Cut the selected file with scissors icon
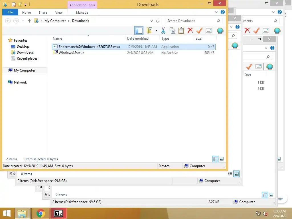The height and width of the screenshot is (219, 292). [x=163, y=31]
